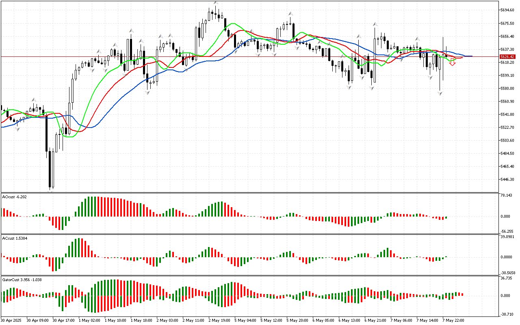Select the up fractal above the 5 May 20:00 peak
This screenshot has width=520, height=325.
(x=291, y=14)
